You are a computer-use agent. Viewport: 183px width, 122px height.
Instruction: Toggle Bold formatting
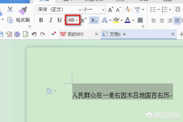[x=41, y=20]
